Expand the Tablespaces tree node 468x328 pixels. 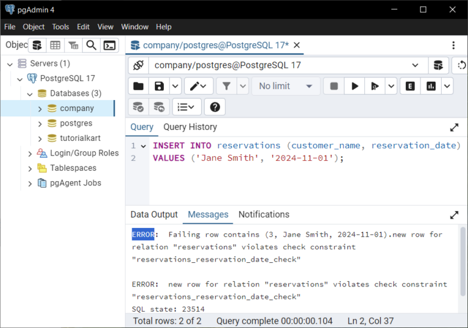pyautogui.click(x=30, y=168)
